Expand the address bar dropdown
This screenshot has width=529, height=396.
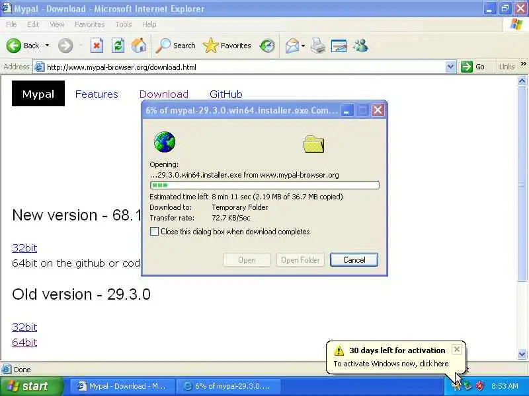pos(450,67)
